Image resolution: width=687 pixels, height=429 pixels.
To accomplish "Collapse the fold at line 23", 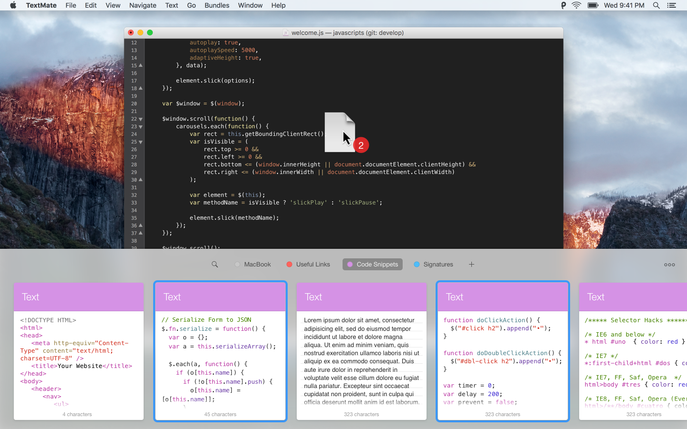I will point(140,127).
